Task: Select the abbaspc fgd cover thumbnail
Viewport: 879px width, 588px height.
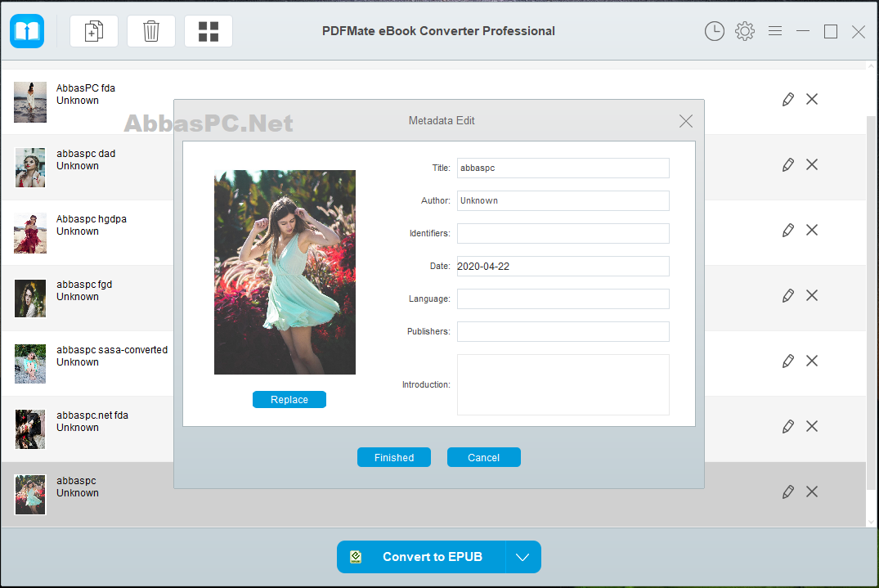Action: pyautogui.click(x=30, y=298)
